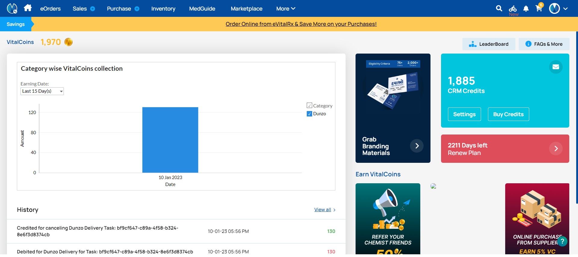This screenshot has width=578, height=257.
Task: Open the search magnifier icon
Action: click(x=499, y=8)
